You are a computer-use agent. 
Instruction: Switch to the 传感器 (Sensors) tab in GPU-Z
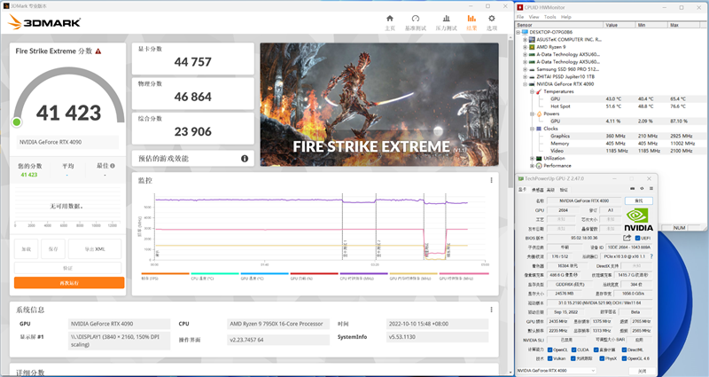pyautogui.click(x=538, y=190)
